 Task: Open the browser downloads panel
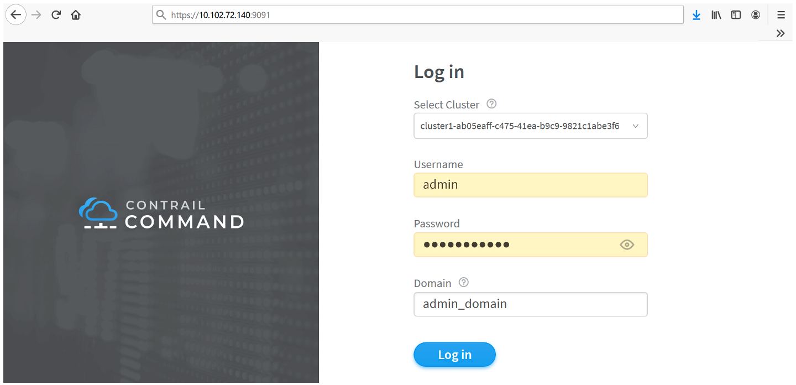pos(696,15)
